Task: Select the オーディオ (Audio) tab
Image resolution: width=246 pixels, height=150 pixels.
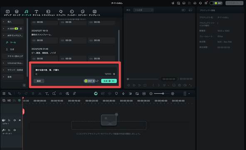Action: click(x=26, y=13)
